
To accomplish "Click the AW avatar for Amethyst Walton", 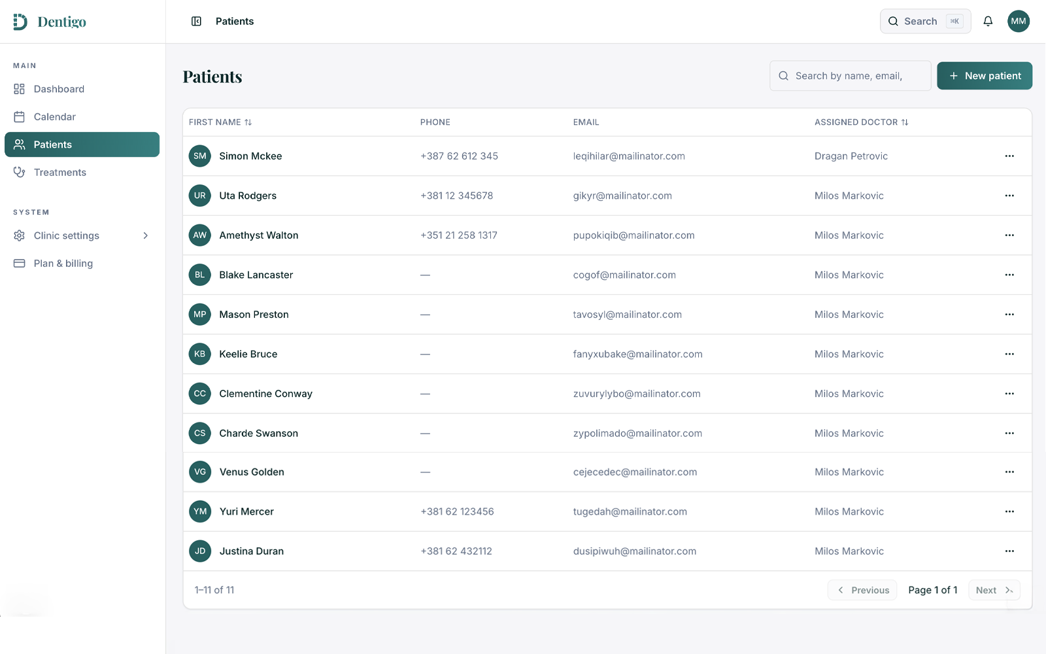I will [x=200, y=235].
